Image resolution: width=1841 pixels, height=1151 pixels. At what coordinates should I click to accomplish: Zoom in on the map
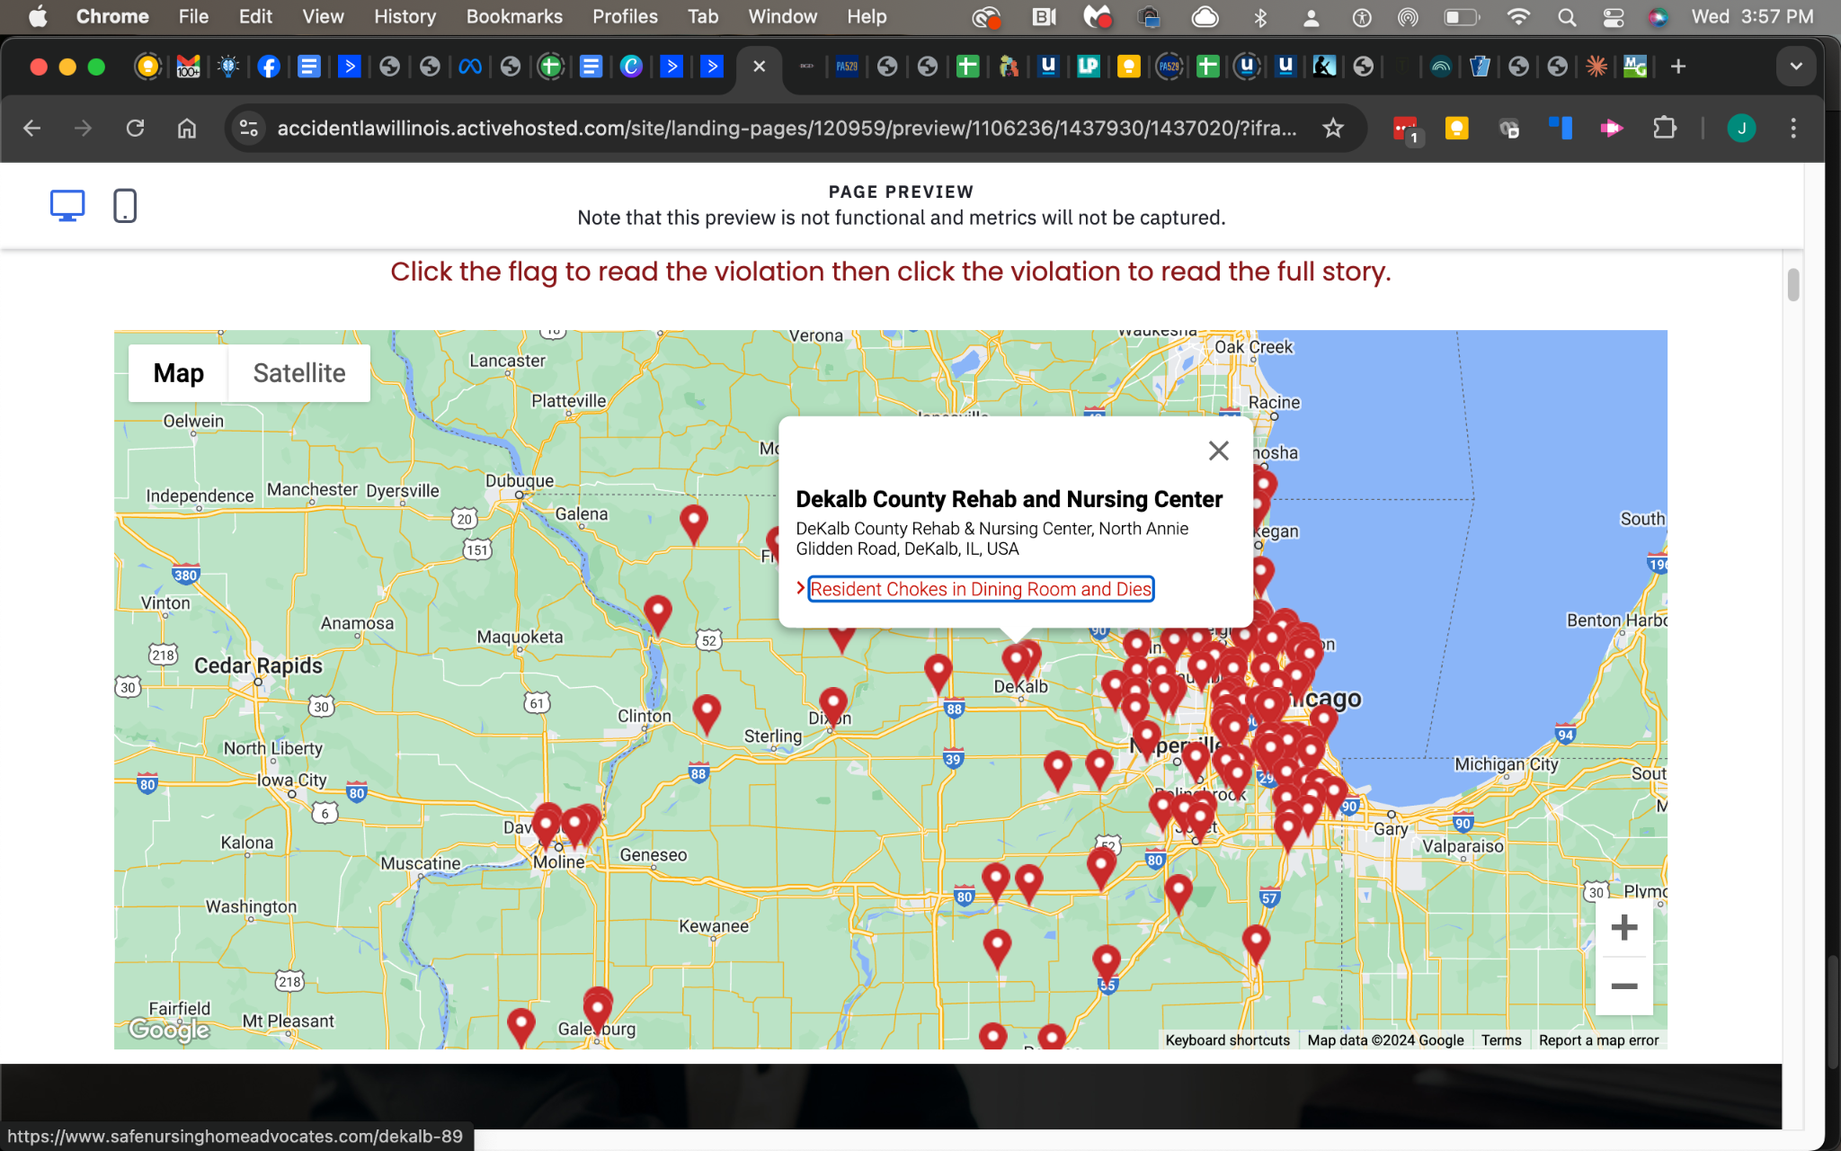1623,927
